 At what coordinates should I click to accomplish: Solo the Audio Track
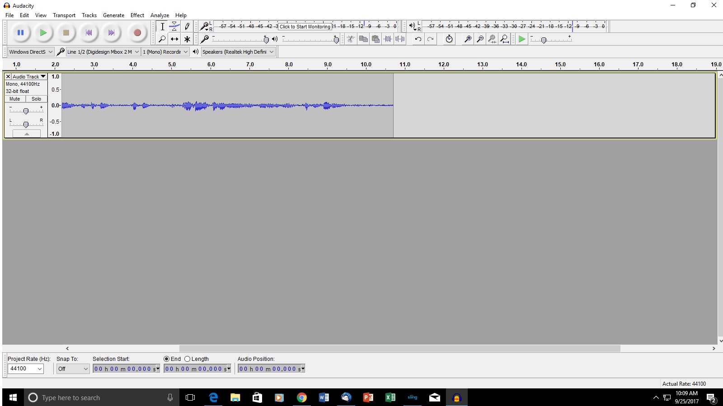pos(36,99)
